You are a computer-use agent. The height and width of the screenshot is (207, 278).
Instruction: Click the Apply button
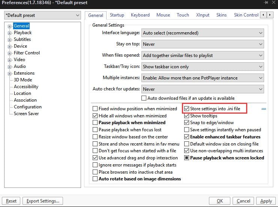(x=266, y=201)
